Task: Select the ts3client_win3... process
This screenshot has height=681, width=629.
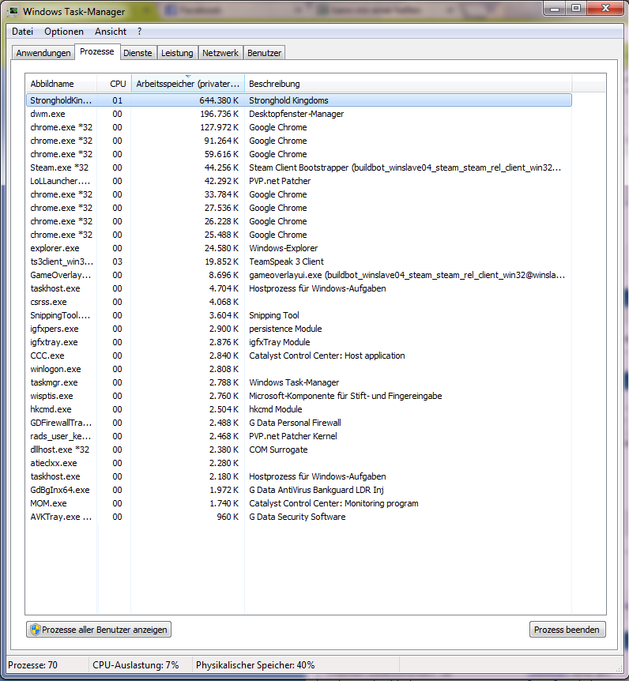Action: coord(299,261)
